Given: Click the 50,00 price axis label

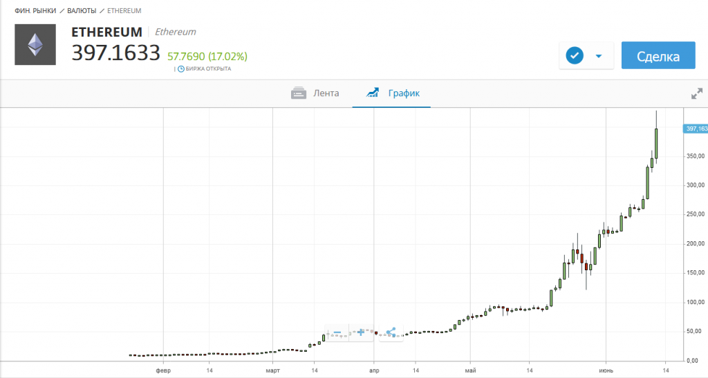Looking at the screenshot, I should click(696, 331).
